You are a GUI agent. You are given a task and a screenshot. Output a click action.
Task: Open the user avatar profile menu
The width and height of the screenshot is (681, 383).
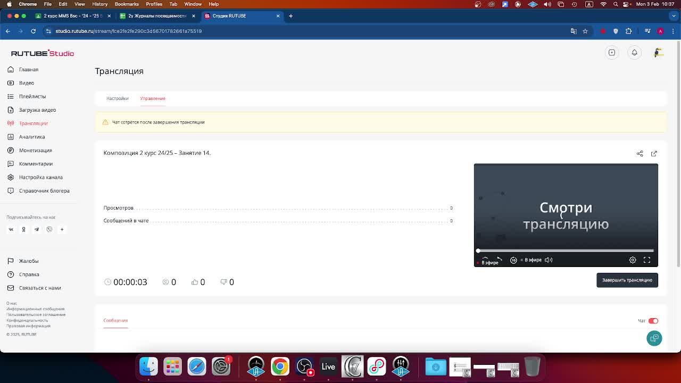click(x=658, y=53)
